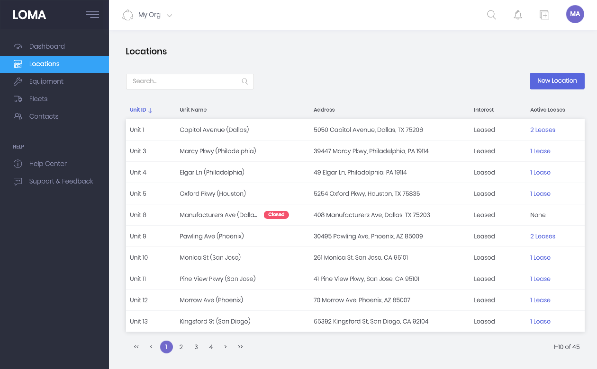597x369 pixels.
Task: Go to page 3 in pagination
Action: pos(196,347)
